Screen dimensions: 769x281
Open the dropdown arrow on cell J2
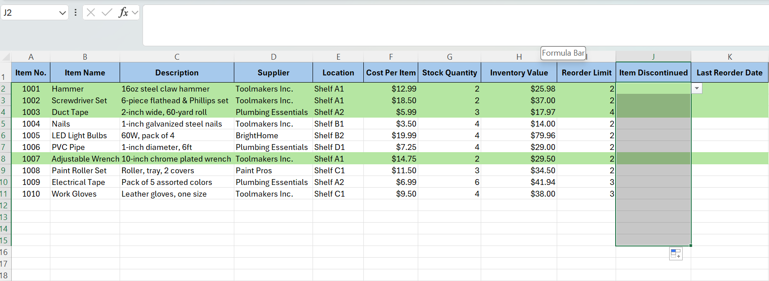click(x=697, y=88)
